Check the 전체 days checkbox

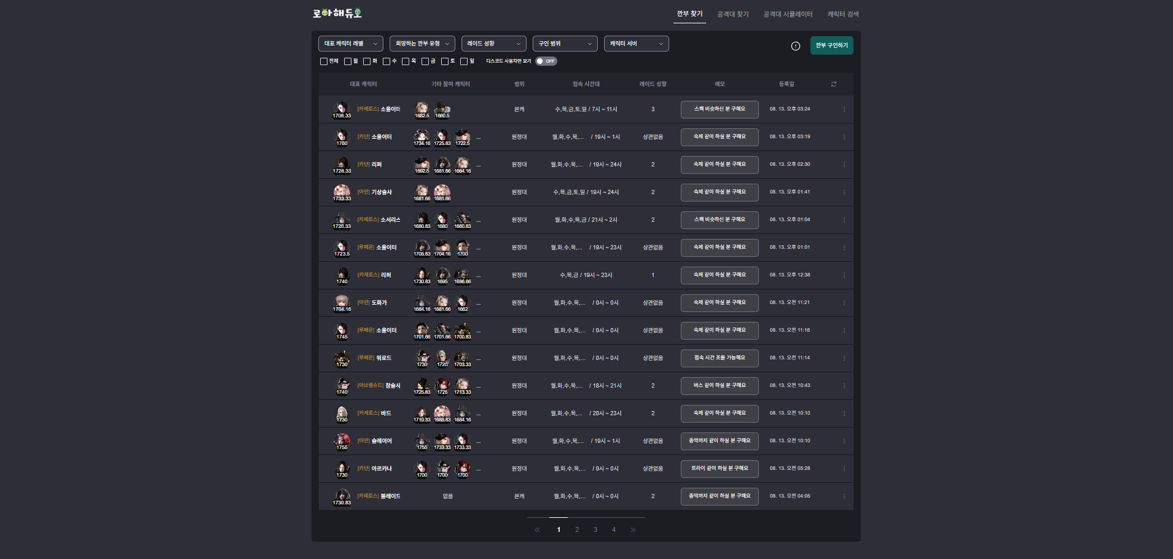coord(324,61)
